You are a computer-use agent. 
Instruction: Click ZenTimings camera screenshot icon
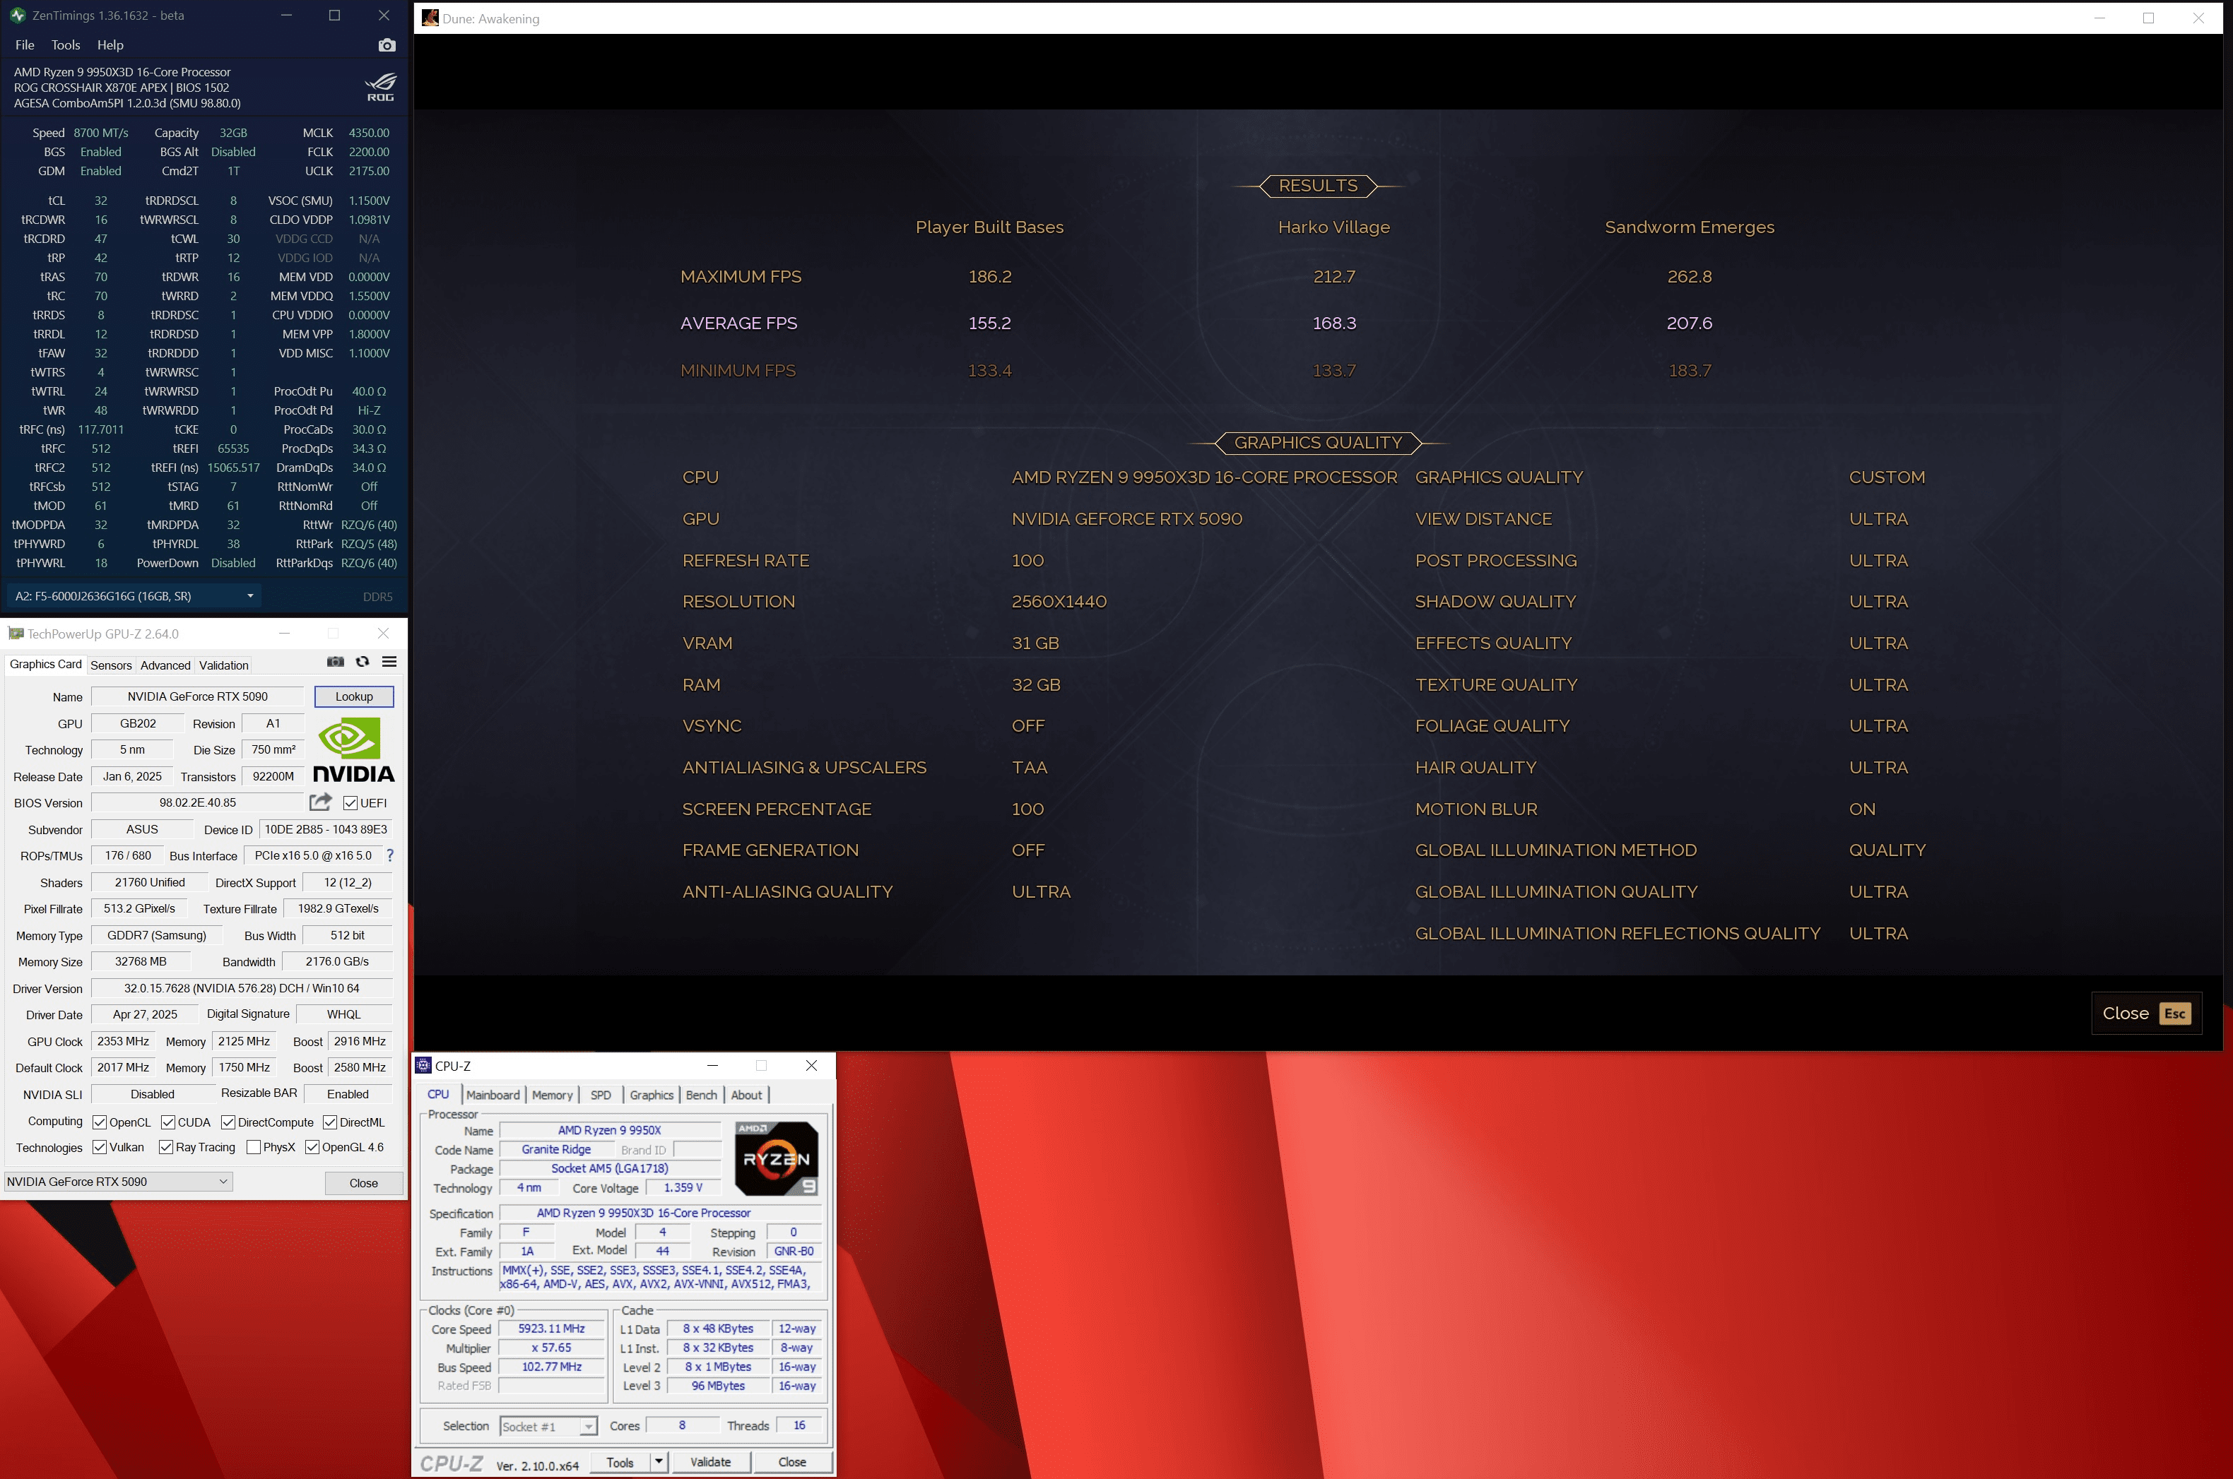(387, 45)
